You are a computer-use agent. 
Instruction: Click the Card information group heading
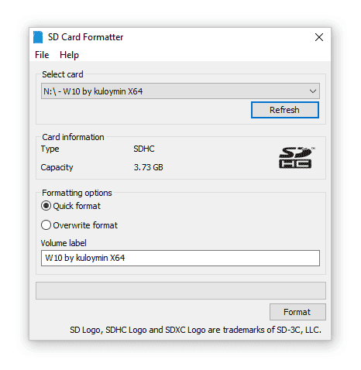tap(73, 137)
